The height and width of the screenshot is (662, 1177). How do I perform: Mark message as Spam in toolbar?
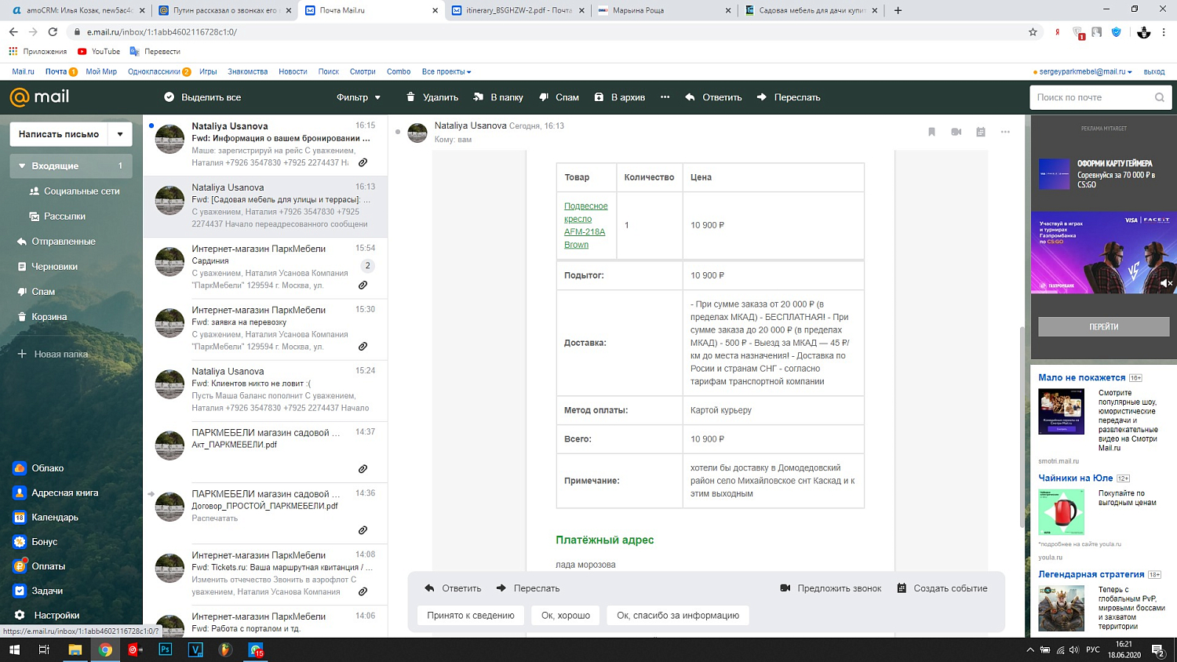click(x=559, y=97)
